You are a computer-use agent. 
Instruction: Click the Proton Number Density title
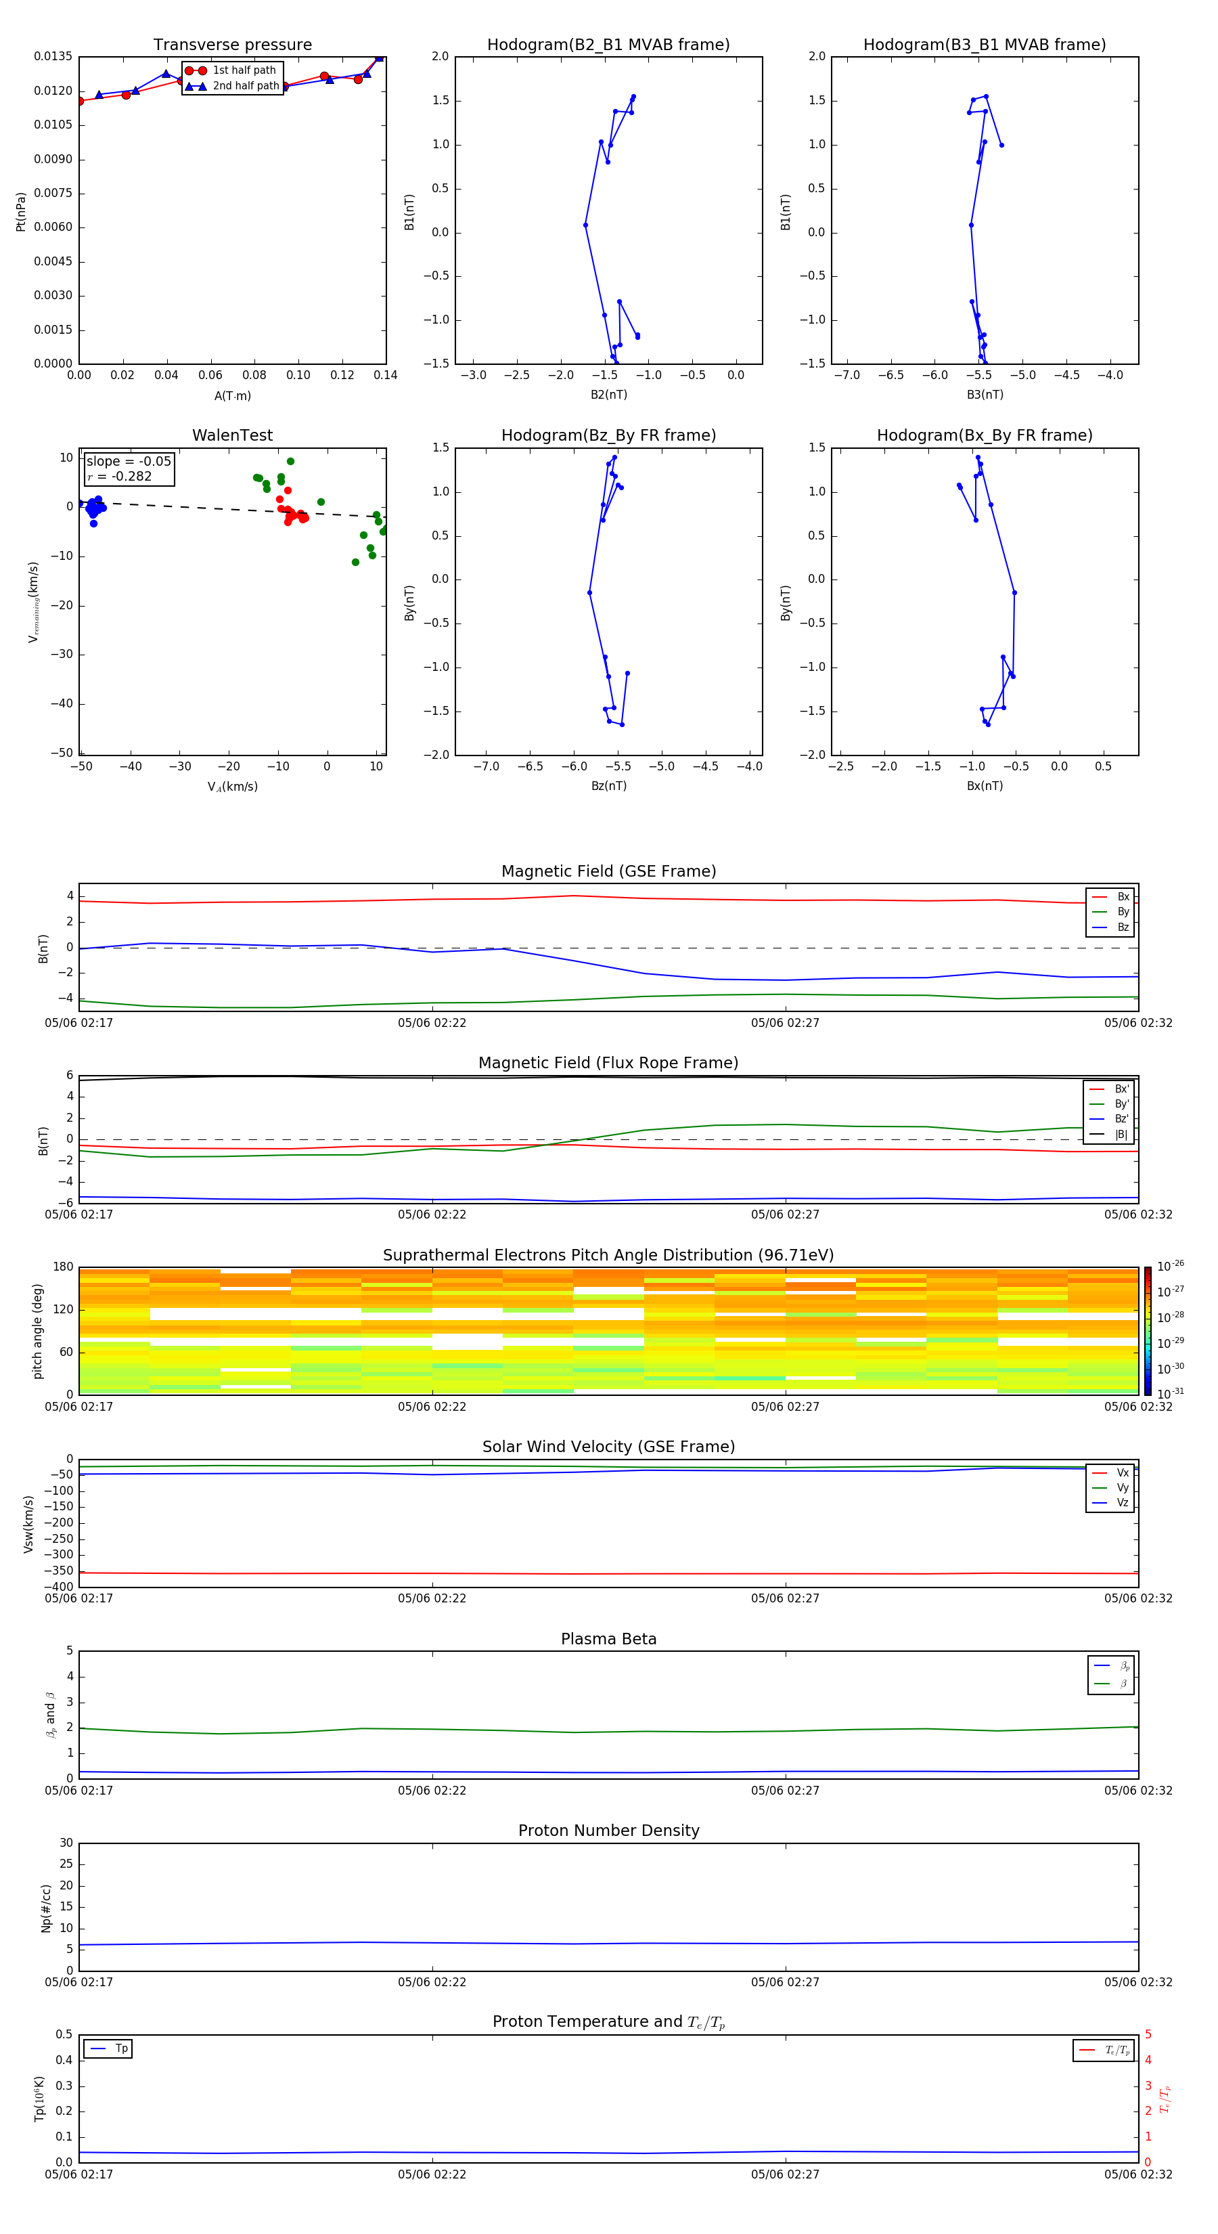tap(608, 1831)
